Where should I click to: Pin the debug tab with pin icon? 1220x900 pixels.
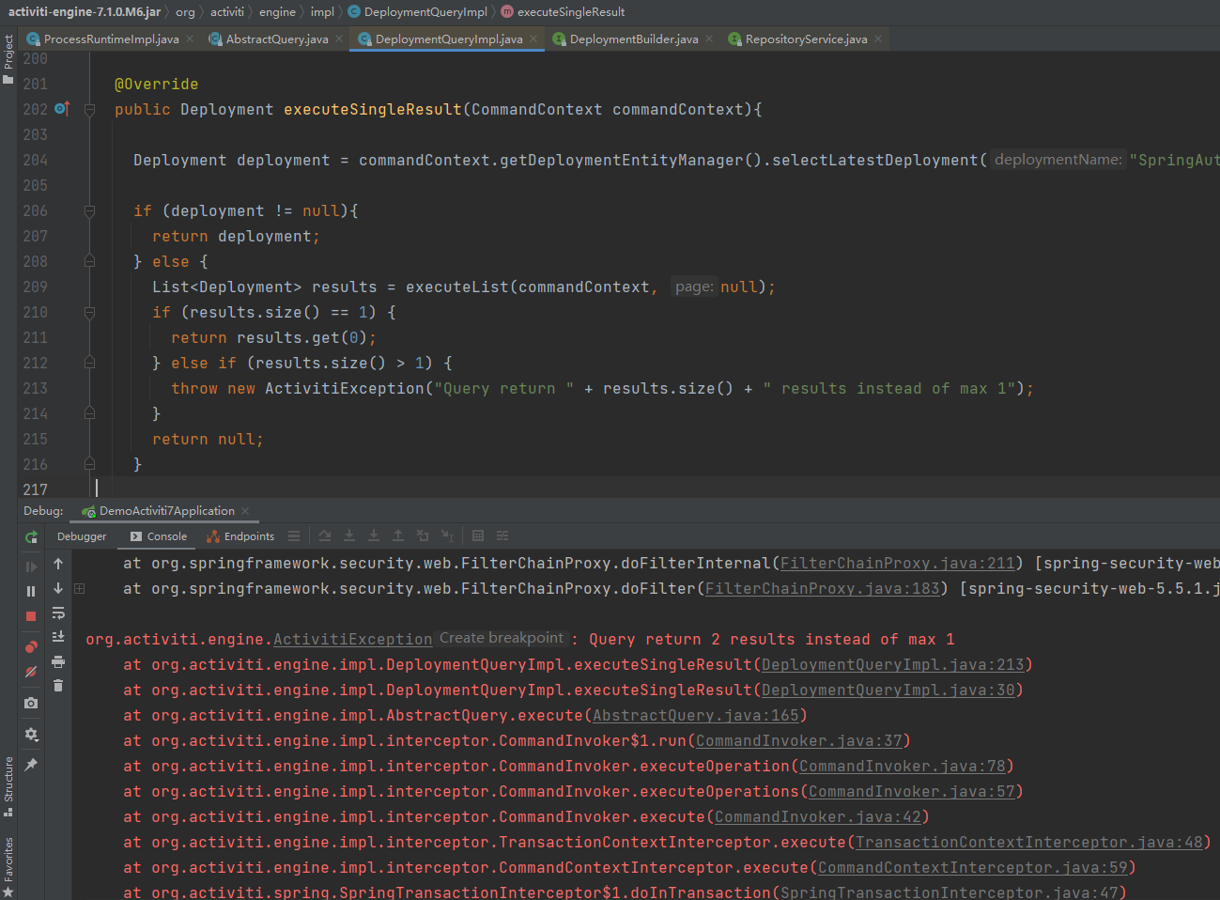31,765
